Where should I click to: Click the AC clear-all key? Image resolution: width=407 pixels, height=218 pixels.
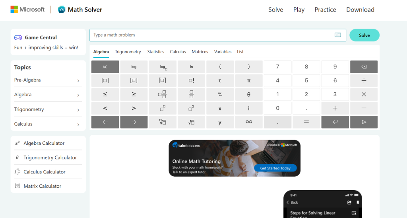click(x=105, y=67)
